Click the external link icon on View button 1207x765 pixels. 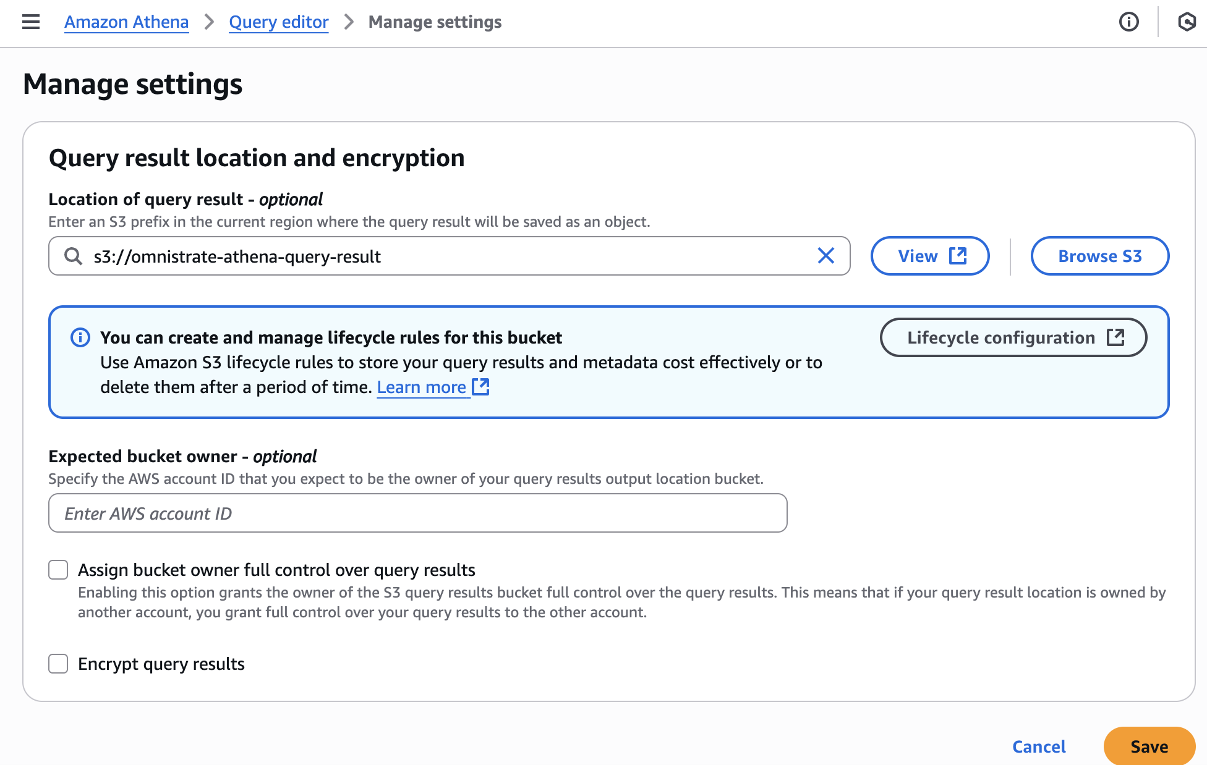[x=958, y=256]
